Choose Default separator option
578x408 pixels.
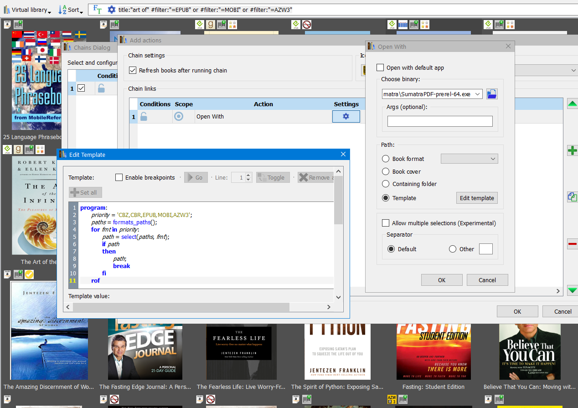coord(391,249)
